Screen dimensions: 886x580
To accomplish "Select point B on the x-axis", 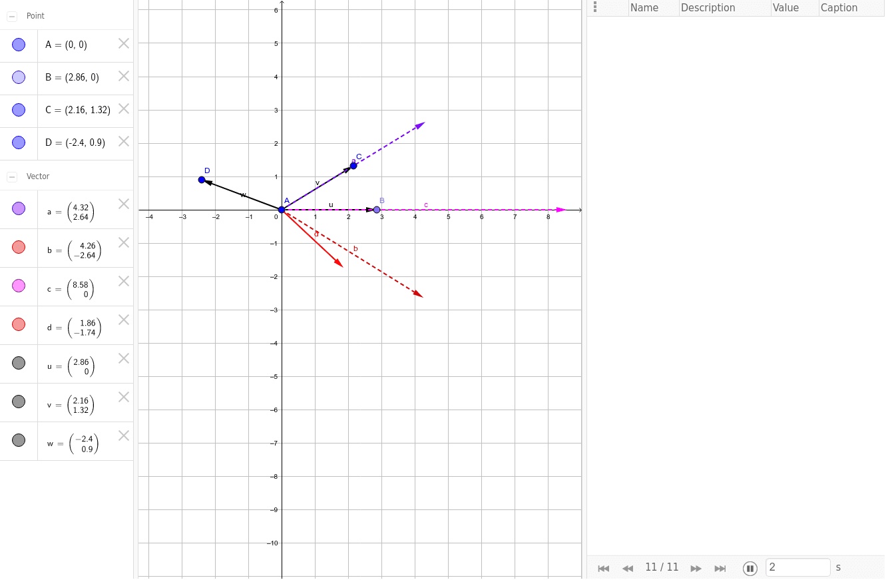I will click(x=377, y=210).
